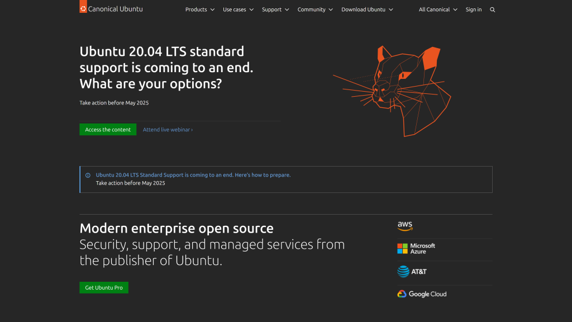This screenshot has width=572, height=322.
Task: Expand the Use cases chevron arrow
Action: 251,10
